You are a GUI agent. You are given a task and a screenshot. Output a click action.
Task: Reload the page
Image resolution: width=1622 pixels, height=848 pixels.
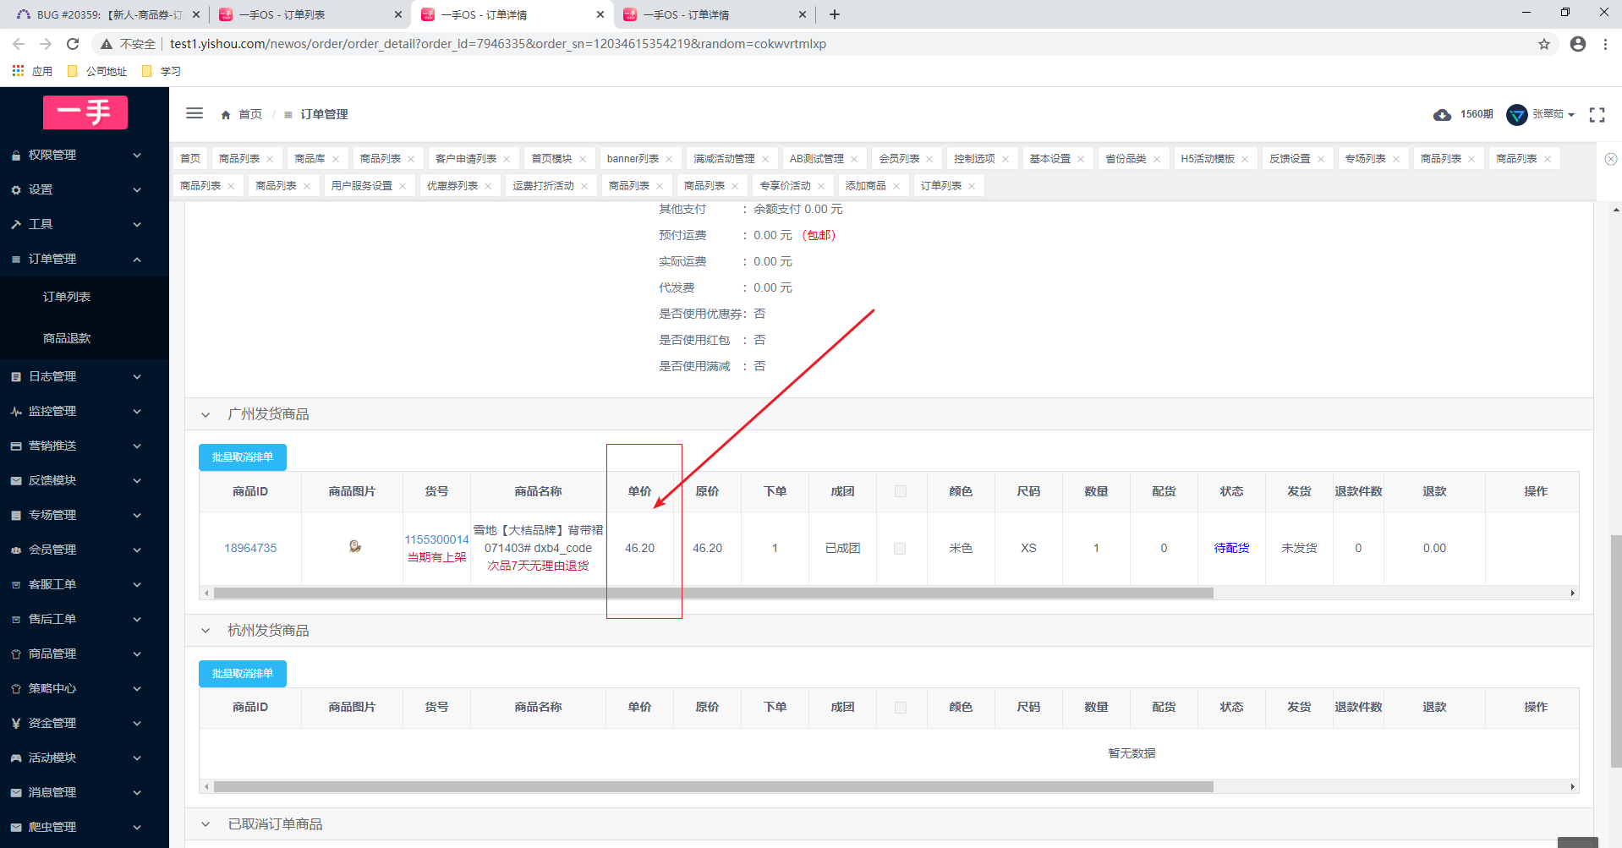[73, 44]
